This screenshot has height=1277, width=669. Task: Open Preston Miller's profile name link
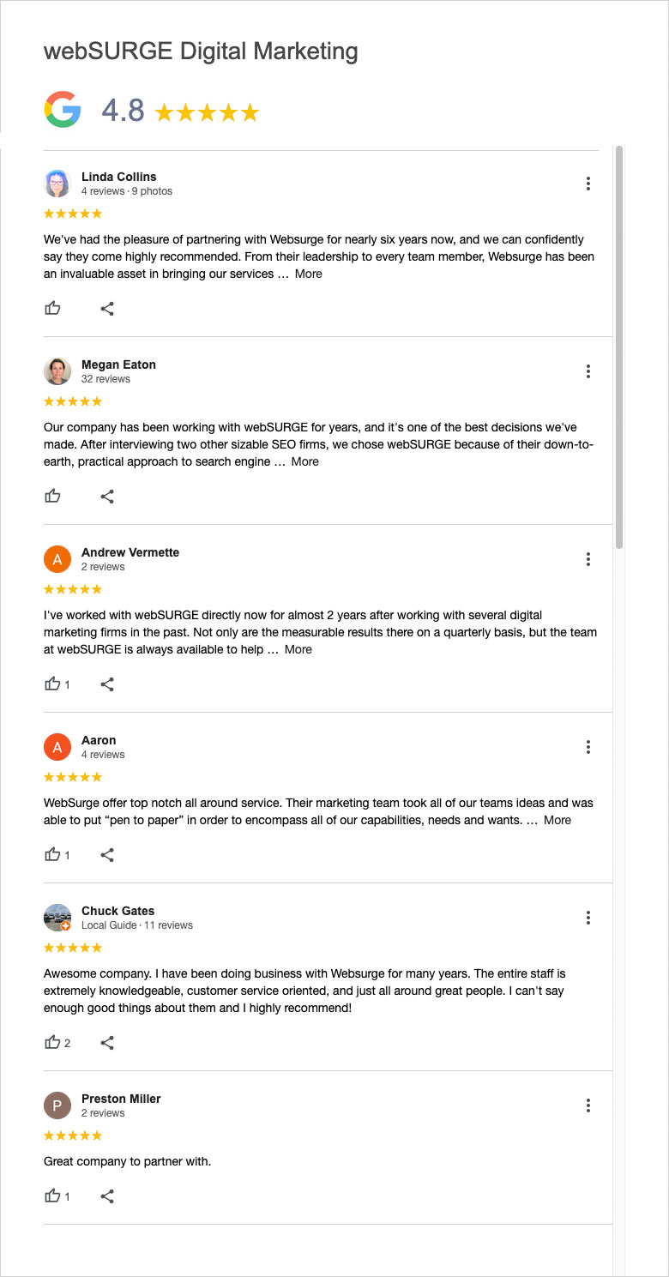click(121, 1099)
